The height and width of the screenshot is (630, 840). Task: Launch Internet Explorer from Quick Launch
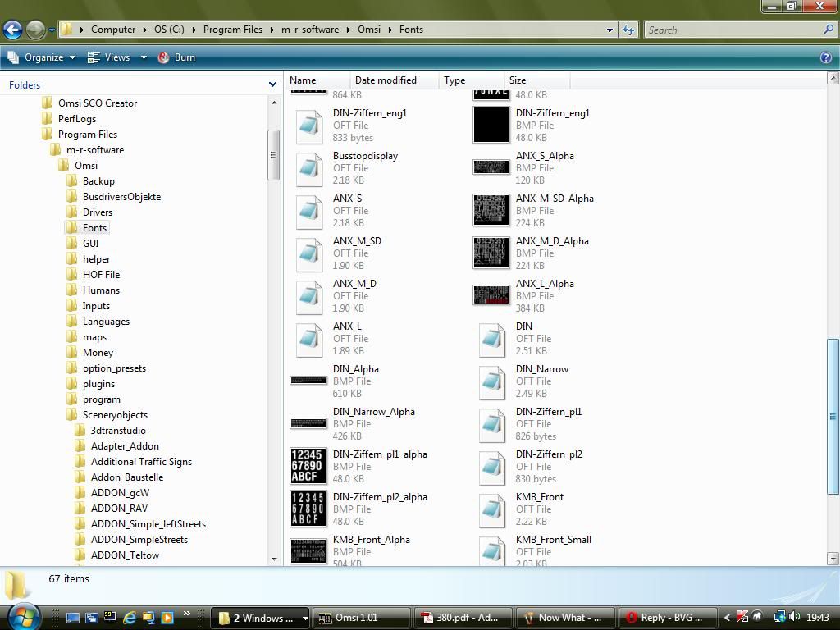tap(129, 618)
